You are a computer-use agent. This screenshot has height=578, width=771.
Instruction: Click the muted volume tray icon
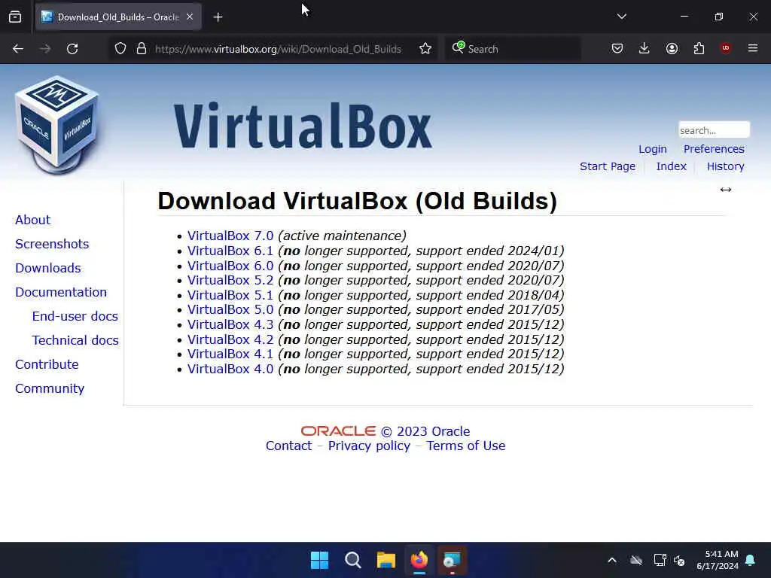pyautogui.click(x=679, y=560)
